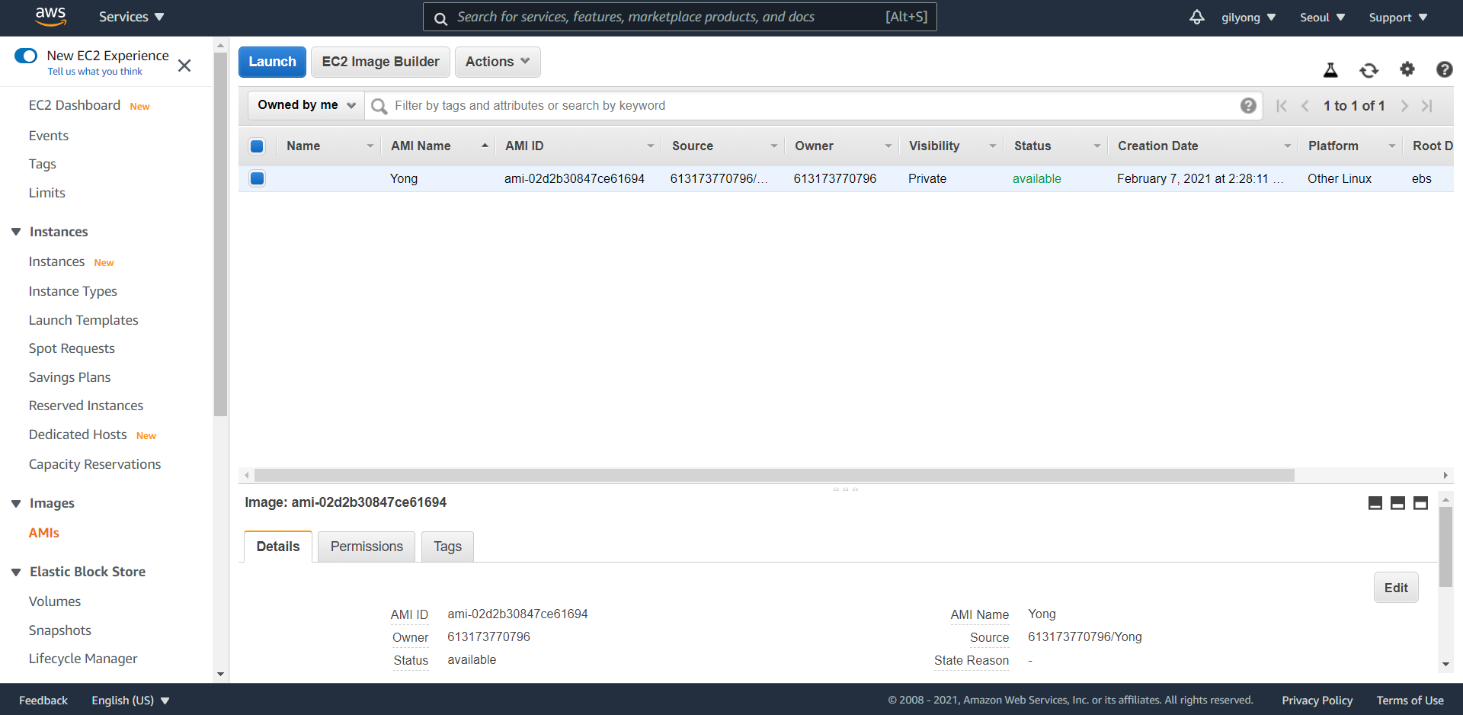
Task: Collapse the Images section
Action: tap(16, 503)
